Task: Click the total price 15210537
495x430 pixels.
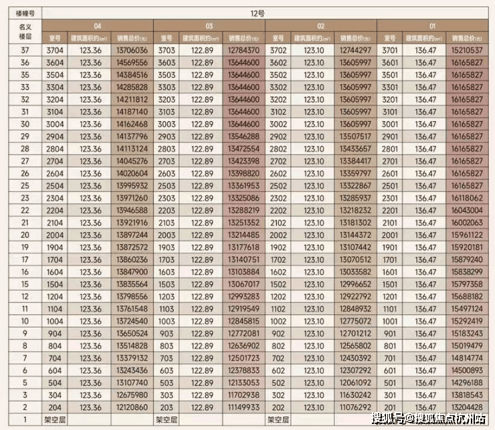Action: pos(467,50)
